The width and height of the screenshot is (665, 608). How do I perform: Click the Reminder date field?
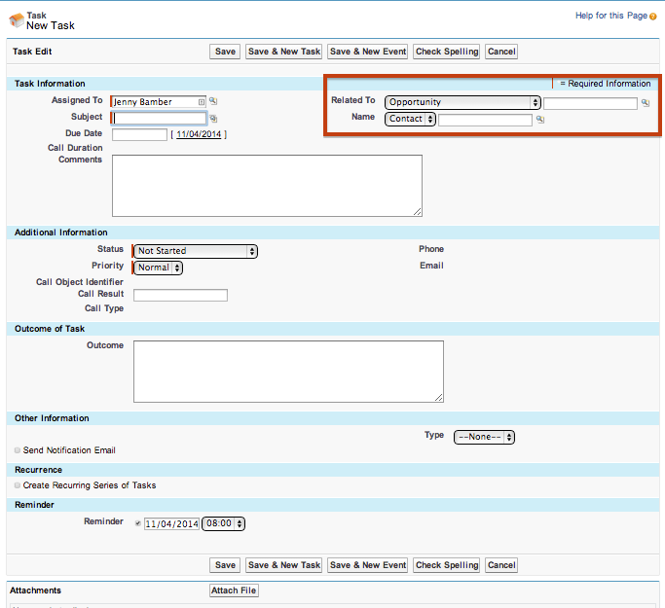[171, 524]
